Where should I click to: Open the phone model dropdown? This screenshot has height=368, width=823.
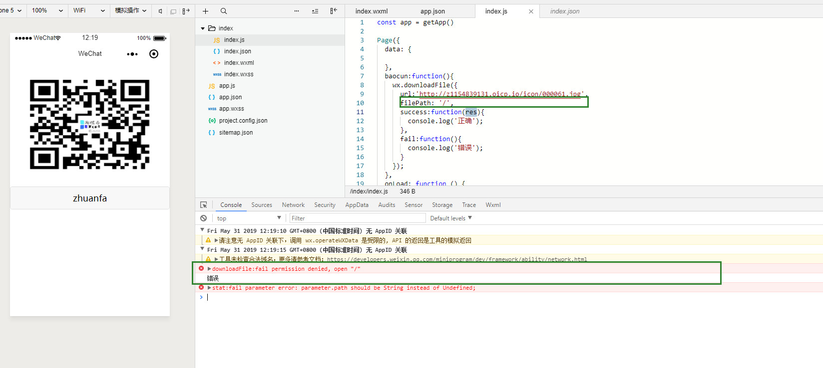click(x=11, y=10)
